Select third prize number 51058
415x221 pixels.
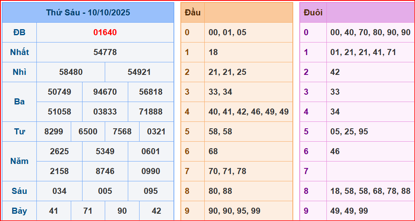point(59,112)
